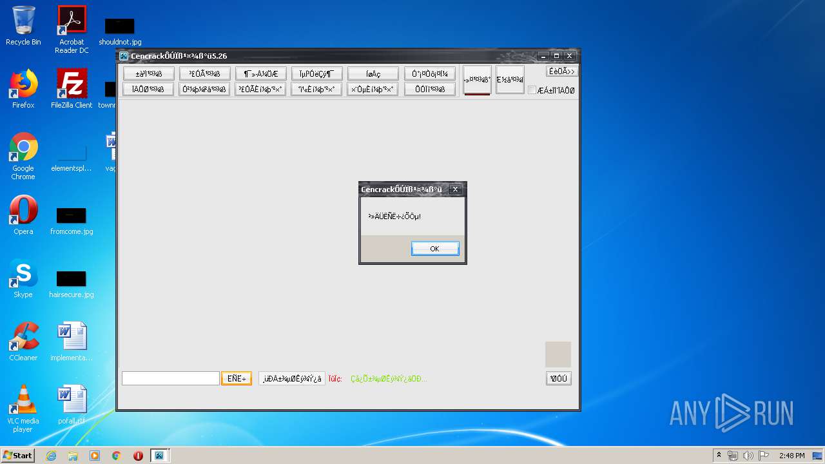Click the bottom-row button "ÏÂÔØ¹¤¾ß"
Screen dimensions: 825x464
[x=148, y=89]
